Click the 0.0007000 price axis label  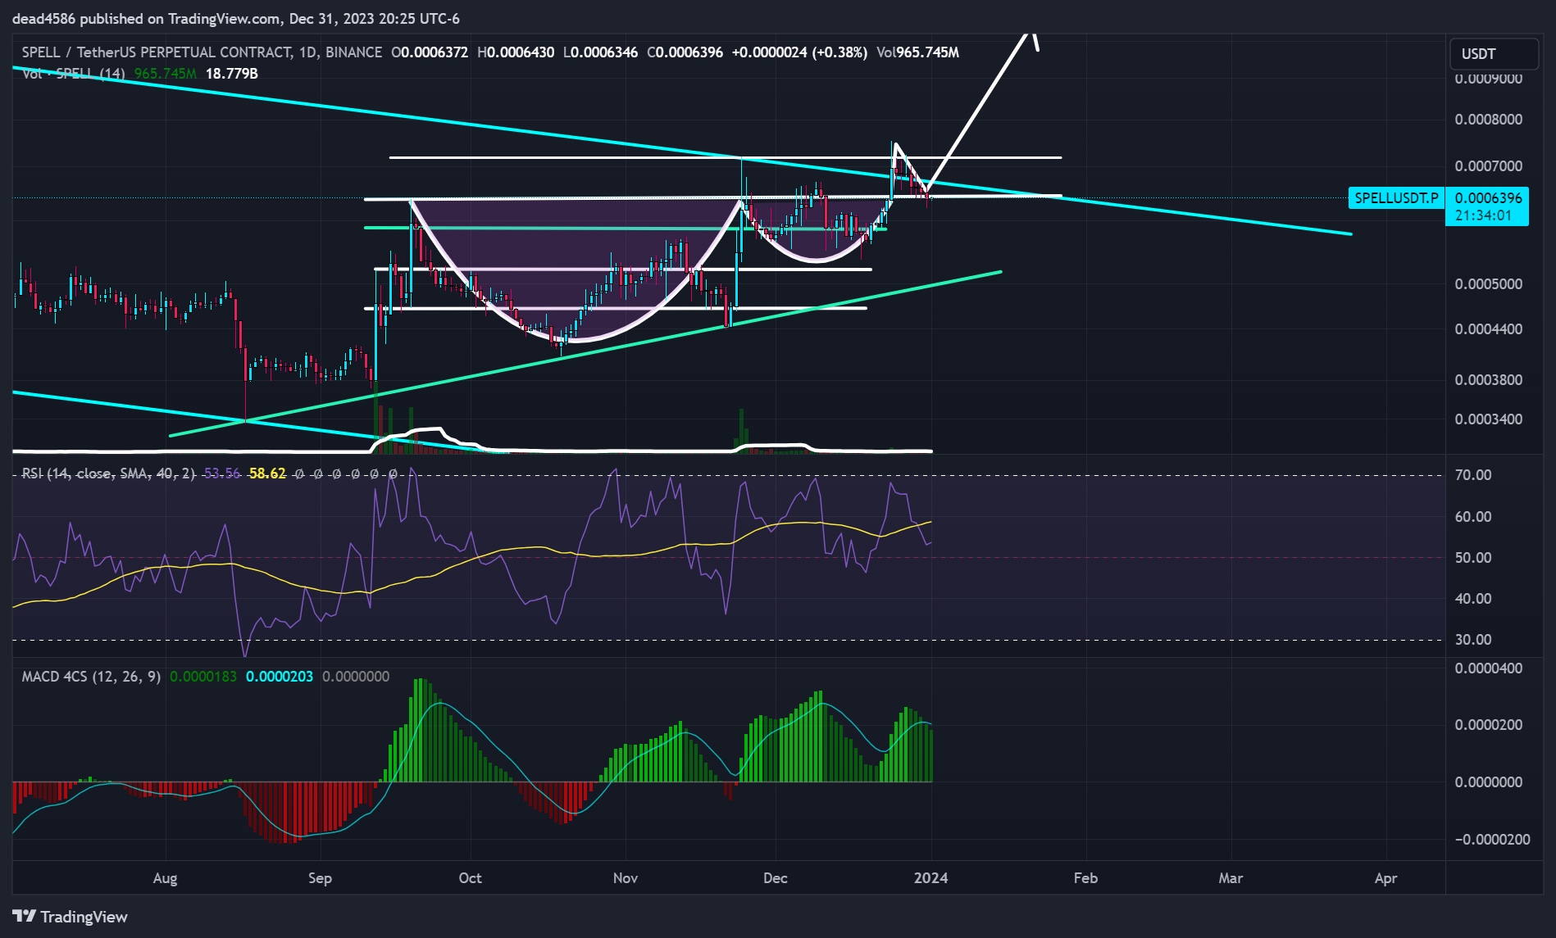coord(1488,166)
